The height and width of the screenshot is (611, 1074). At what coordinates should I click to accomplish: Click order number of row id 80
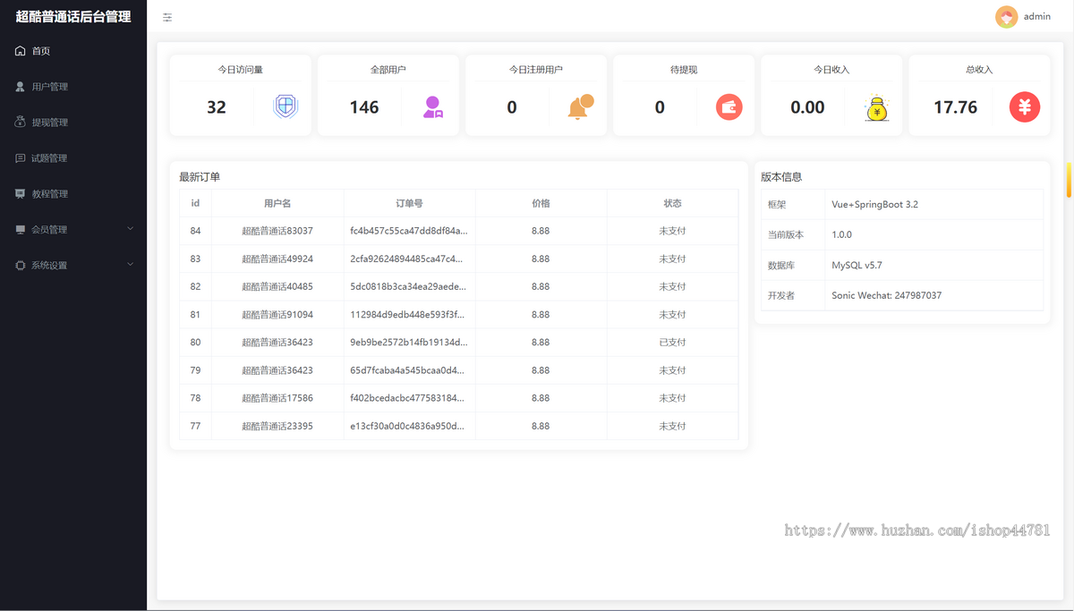408,343
